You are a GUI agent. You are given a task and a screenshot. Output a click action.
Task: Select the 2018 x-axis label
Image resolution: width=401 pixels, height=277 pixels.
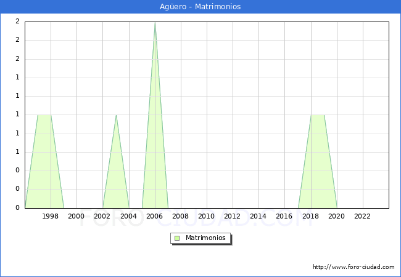[x=310, y=216]
